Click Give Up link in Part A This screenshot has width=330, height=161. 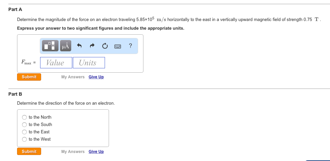[x=96, y=77]
